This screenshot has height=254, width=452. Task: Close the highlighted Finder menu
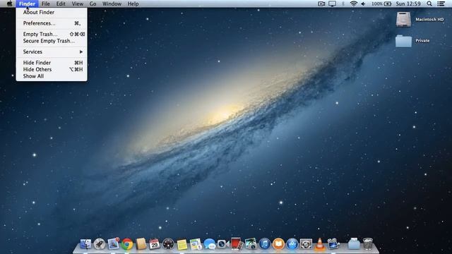(27, 4)
